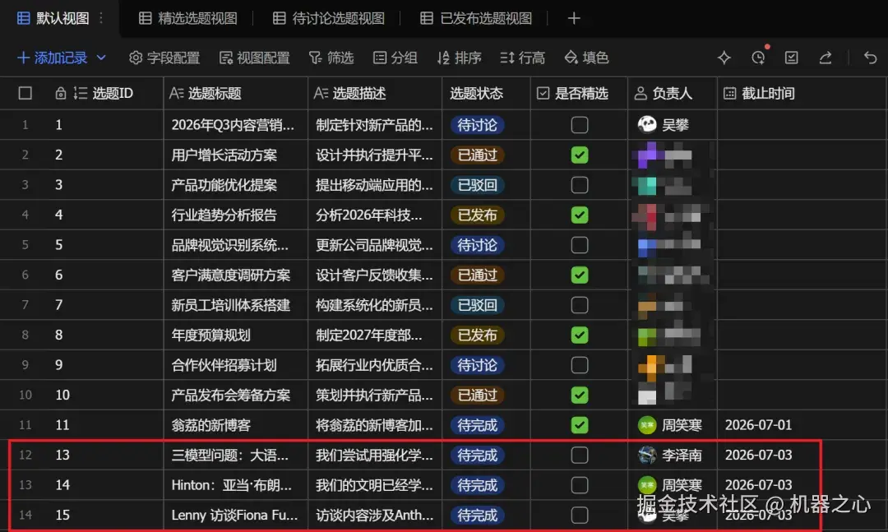Click the 负责人 column header

672,93
